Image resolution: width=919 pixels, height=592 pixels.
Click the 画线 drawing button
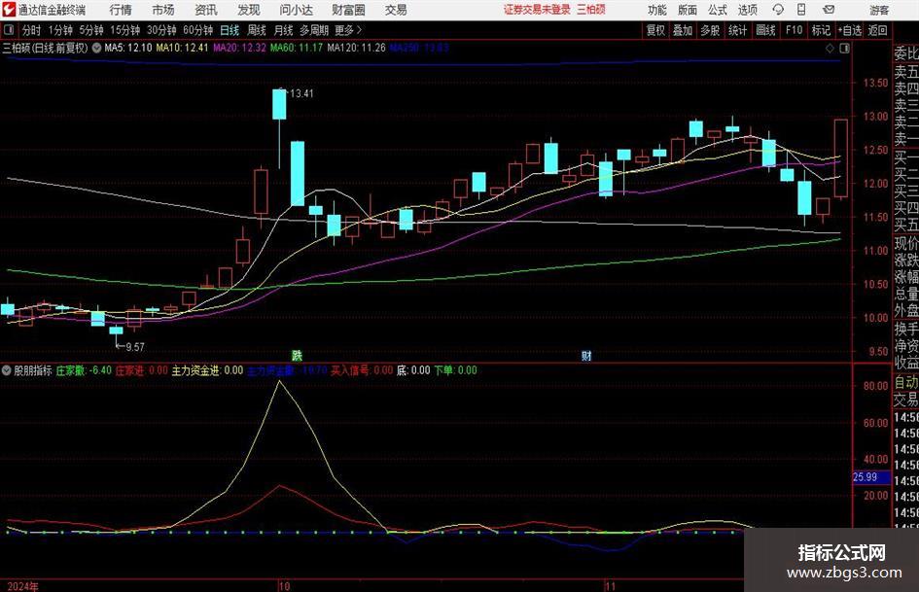pyautogui.click(x=765, y=30)
